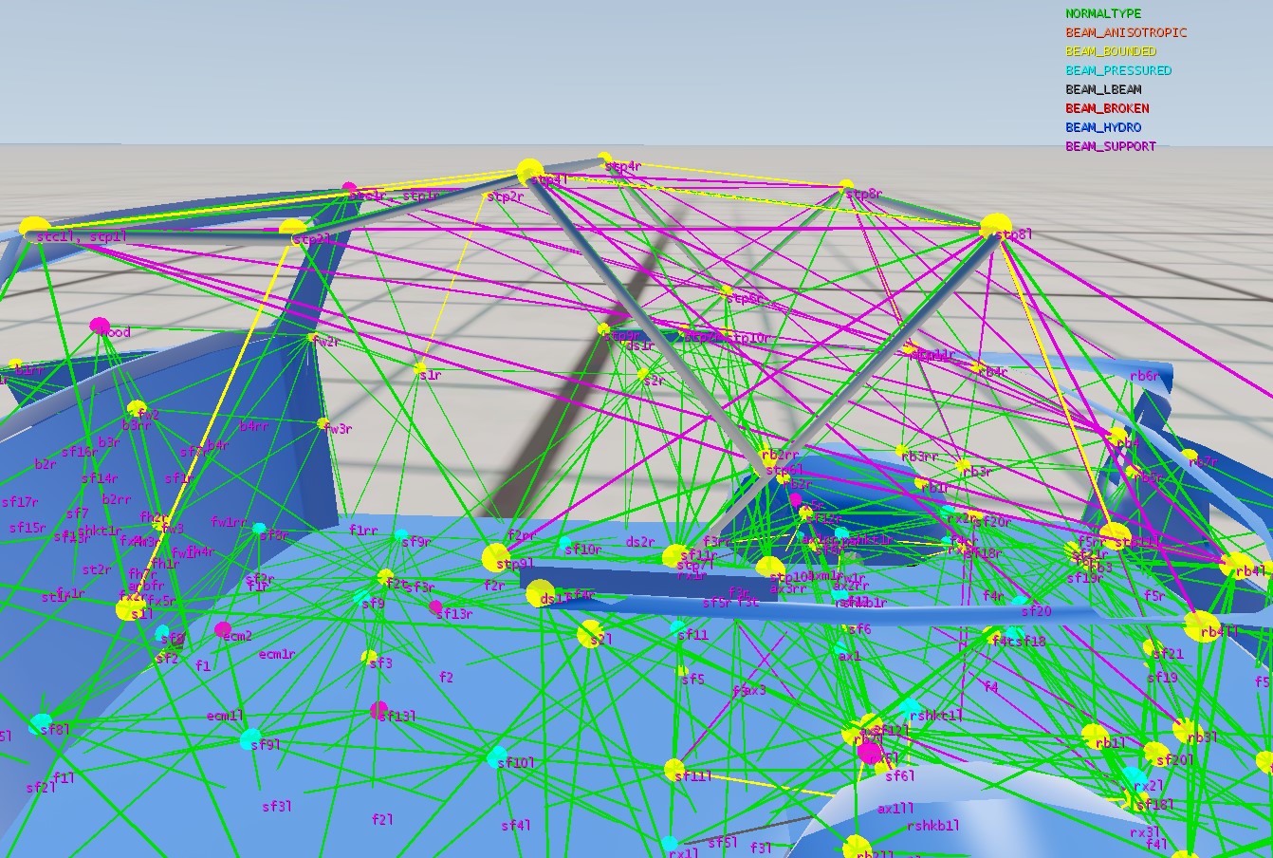This screenshot has height=858, width=1273.
Task: Select the 'sf11l' node label
Action: click(x=693, y=776)
